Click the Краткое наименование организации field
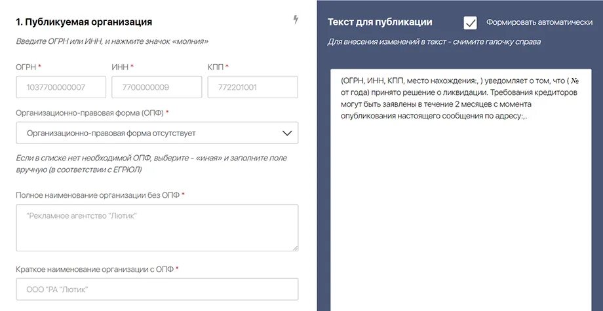Viewport: 603px width, 311px height. click(x=157, y=289)
